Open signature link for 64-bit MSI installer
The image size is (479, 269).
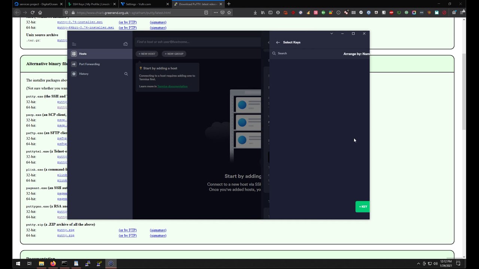click(158, 28)
